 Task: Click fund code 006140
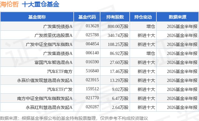[92, 53]
